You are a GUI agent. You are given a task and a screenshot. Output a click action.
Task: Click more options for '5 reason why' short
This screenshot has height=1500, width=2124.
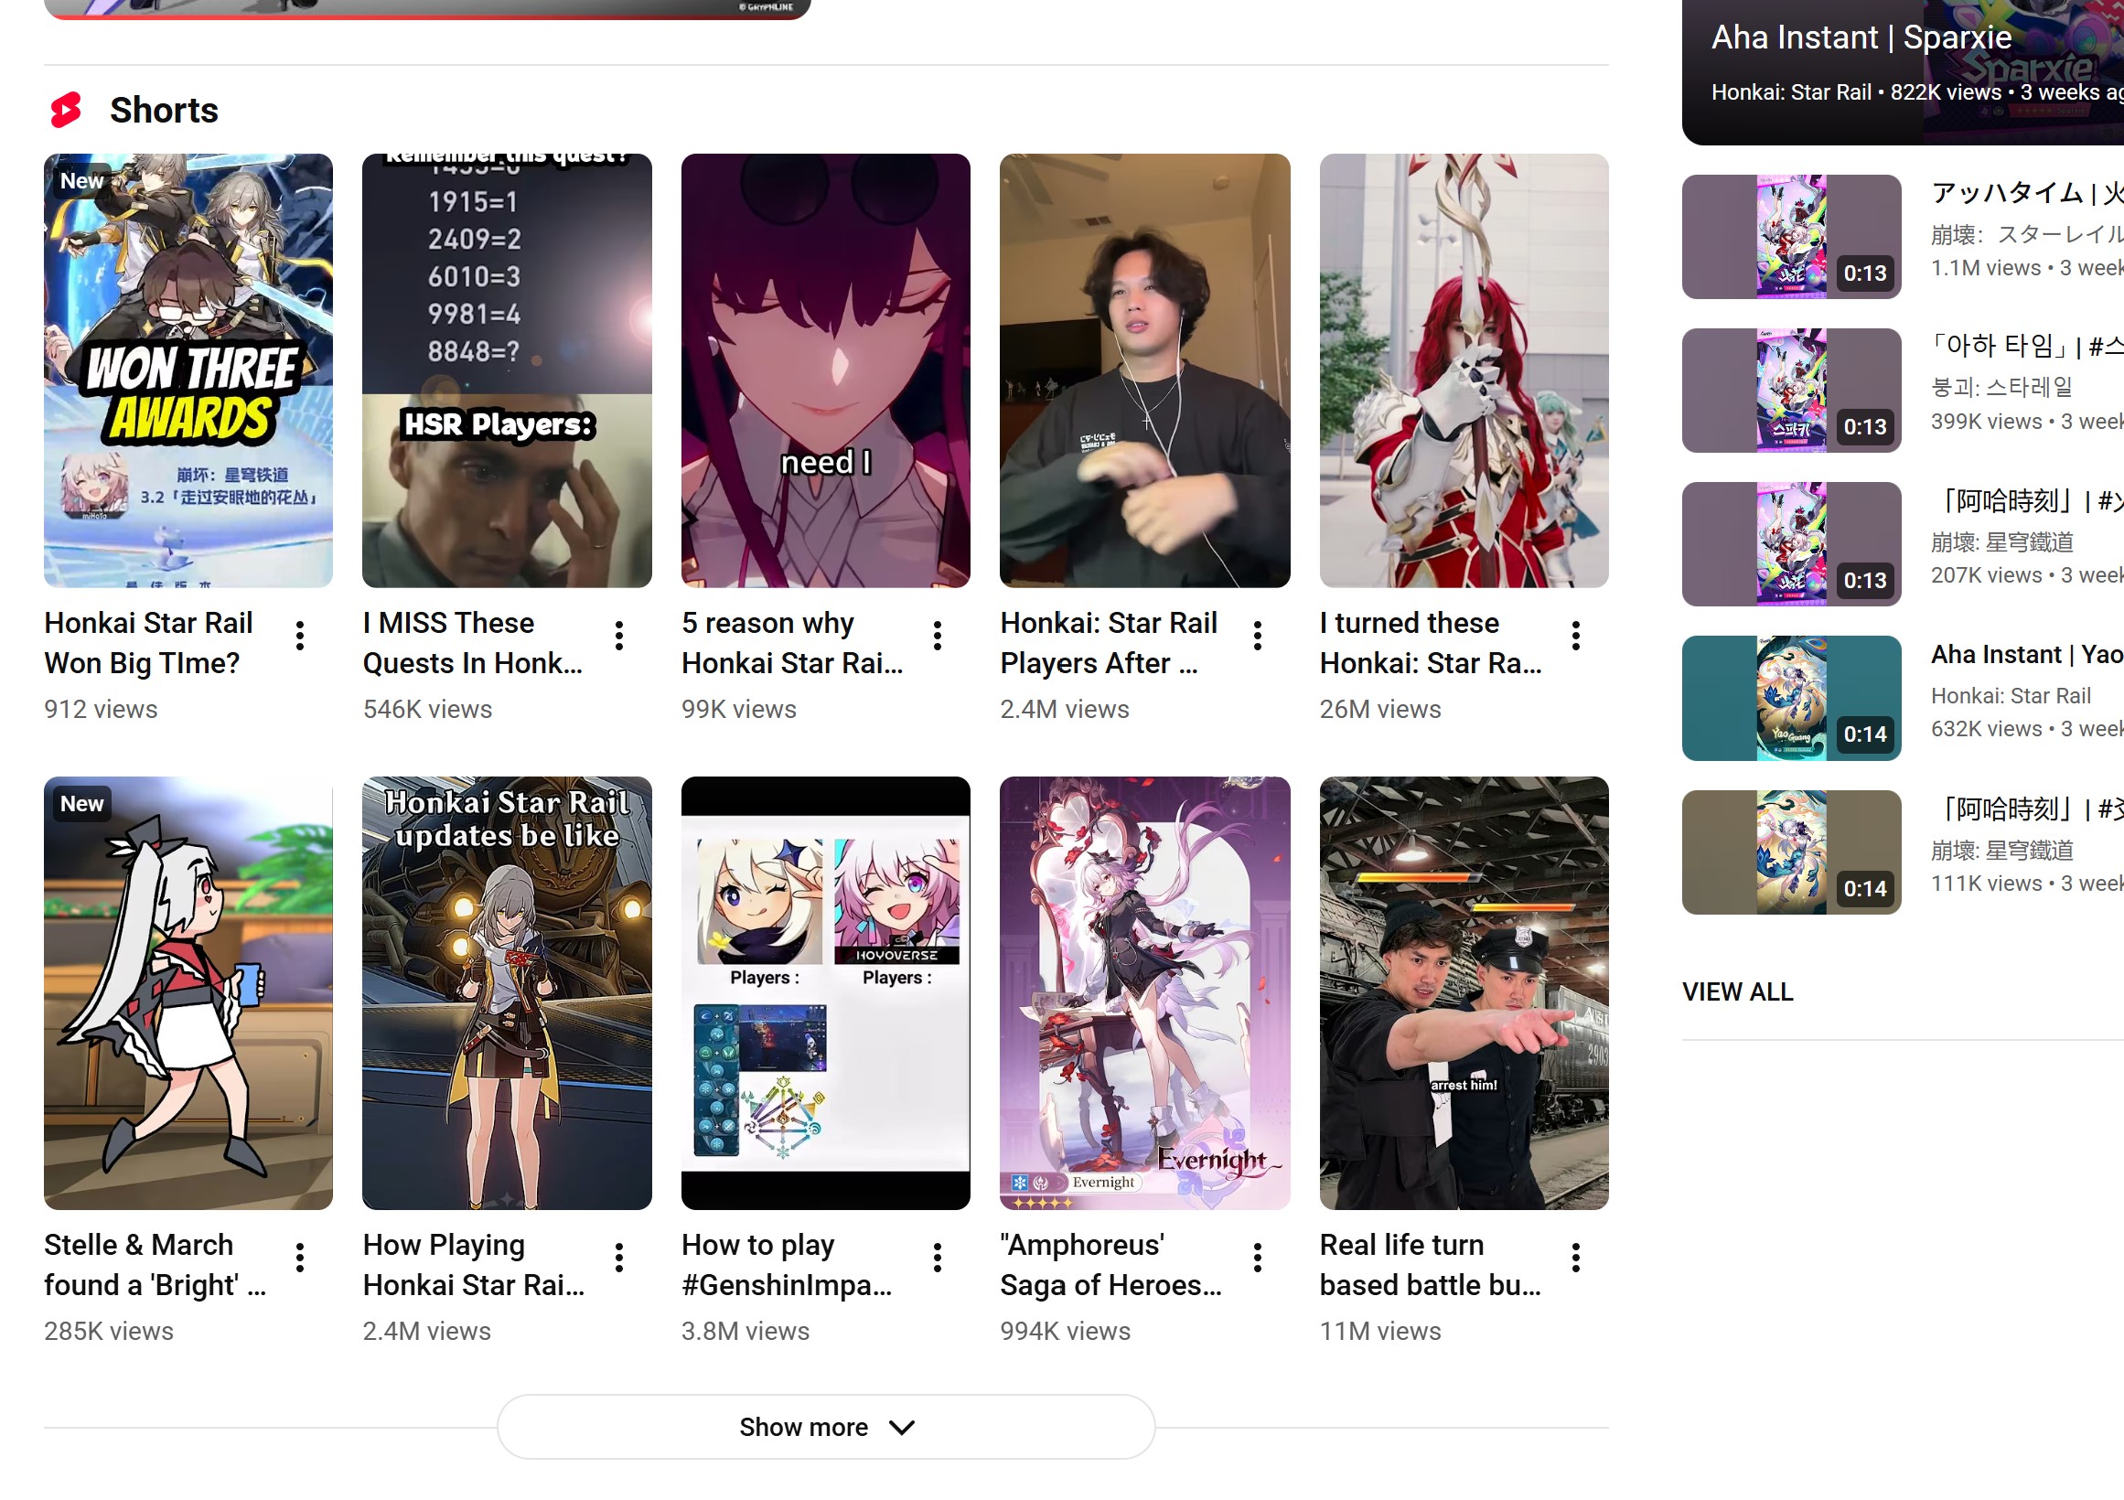click(937, 636)
